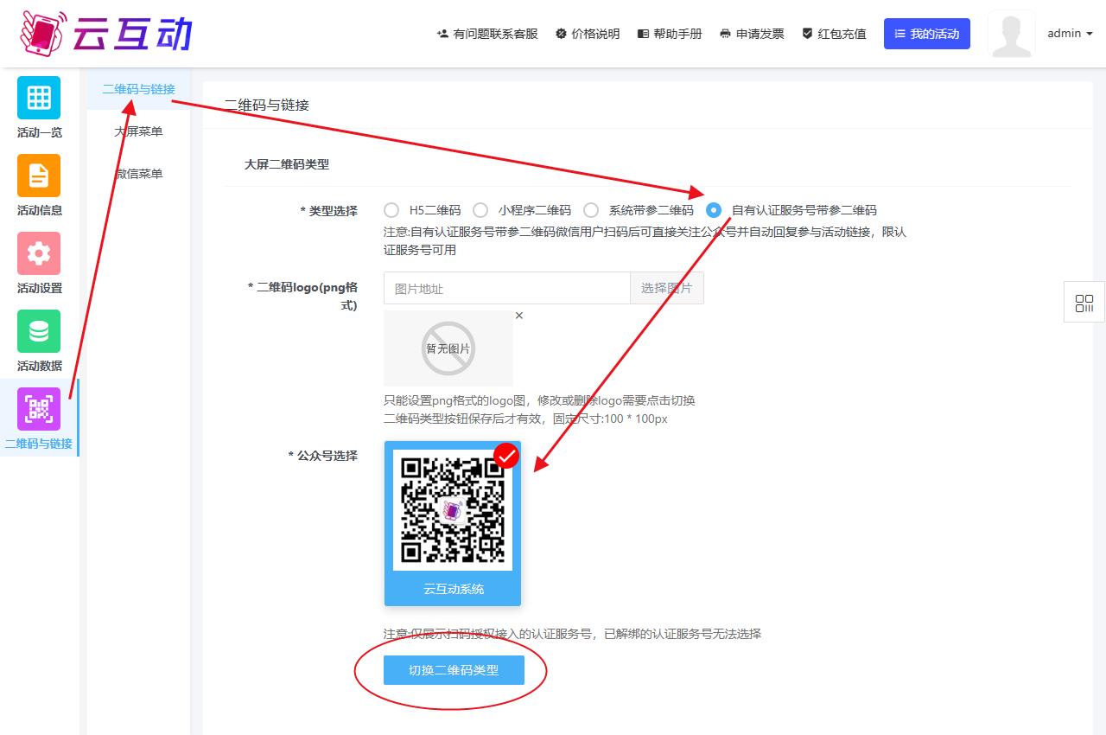Toggle the red checkmark on 云互动系统 card

pyautogui.click(x=506, y=456)
